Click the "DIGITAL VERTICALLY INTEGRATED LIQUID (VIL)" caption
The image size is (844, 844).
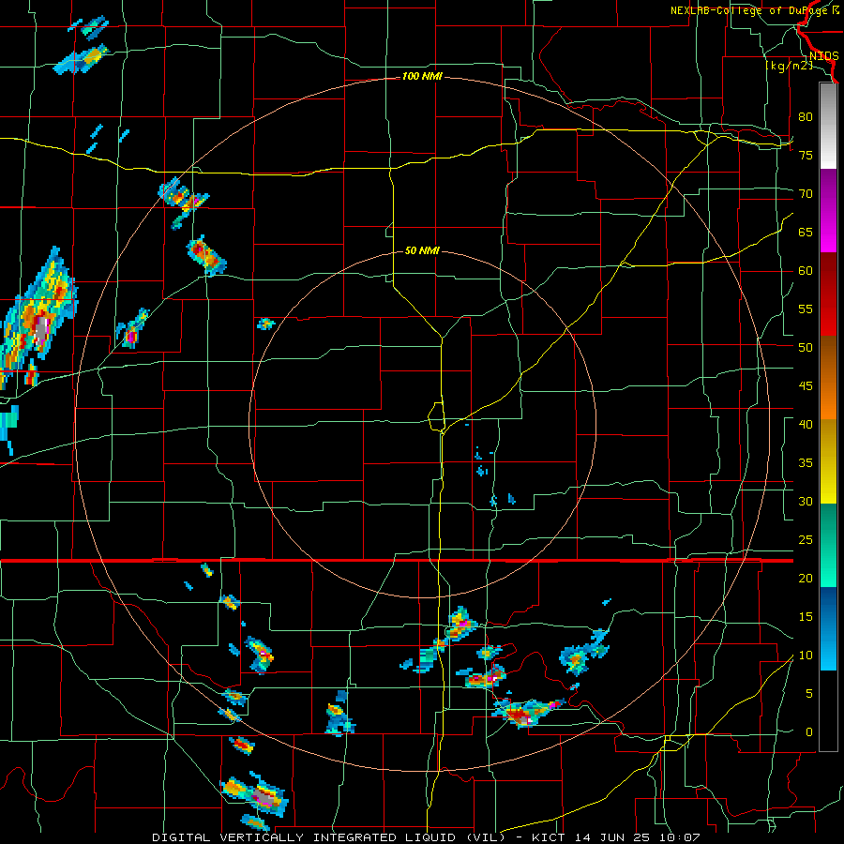328,837
